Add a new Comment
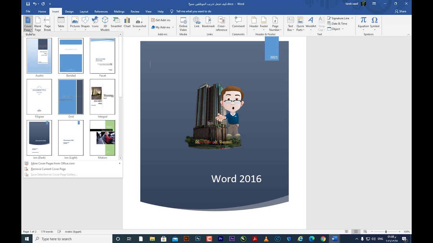Viewport: 433px width, 243px height. 238,22
